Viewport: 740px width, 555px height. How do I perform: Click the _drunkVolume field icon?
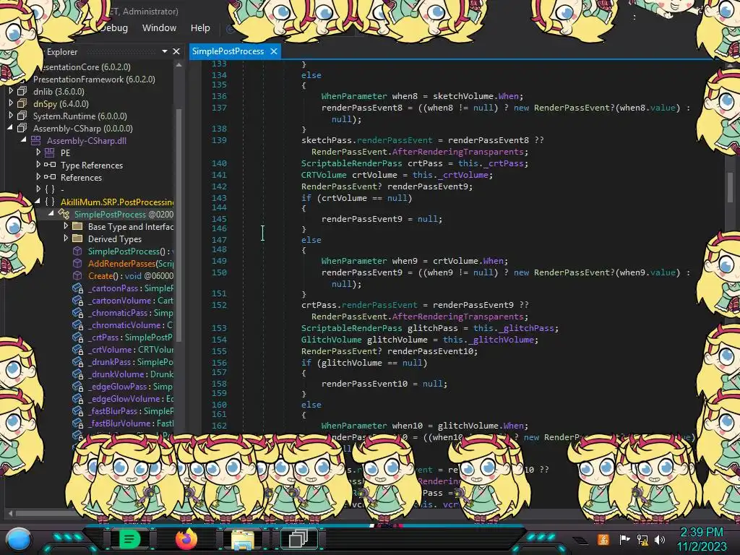tap(78, 374)
